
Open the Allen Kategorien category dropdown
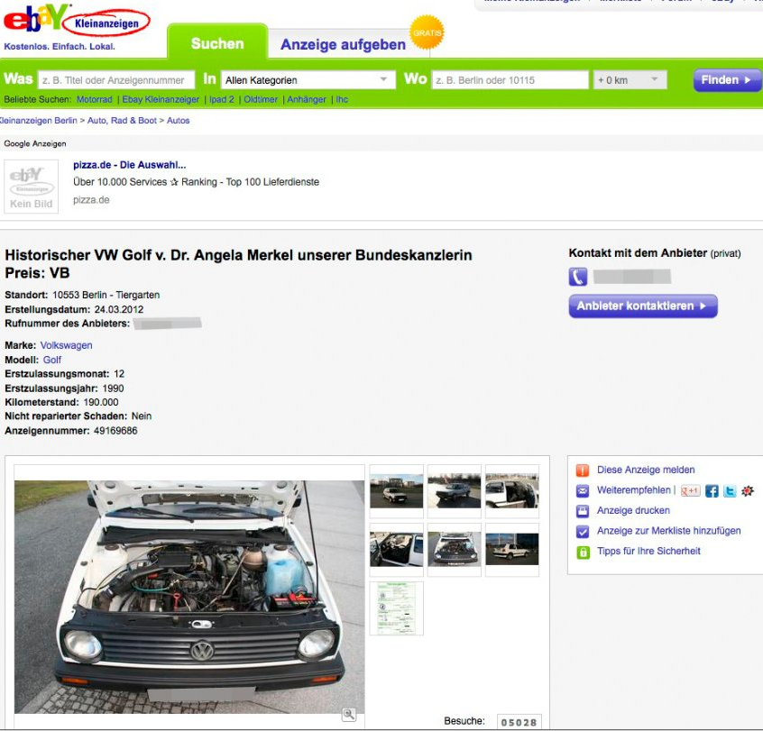[308, 80]
